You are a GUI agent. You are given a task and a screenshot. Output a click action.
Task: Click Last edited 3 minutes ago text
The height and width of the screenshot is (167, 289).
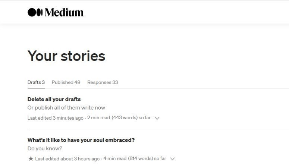(56, 118)
